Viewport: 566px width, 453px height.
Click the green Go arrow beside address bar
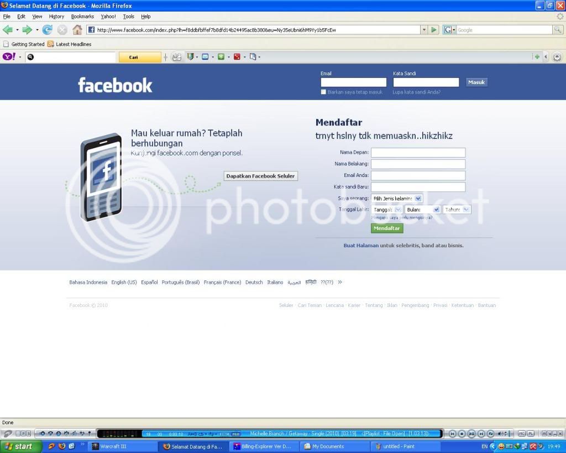coord(434,30)
